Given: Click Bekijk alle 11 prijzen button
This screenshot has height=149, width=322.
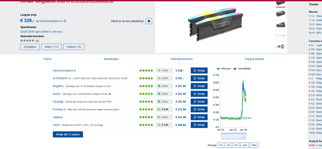Looking at the screenshot, I should point(68,135).
